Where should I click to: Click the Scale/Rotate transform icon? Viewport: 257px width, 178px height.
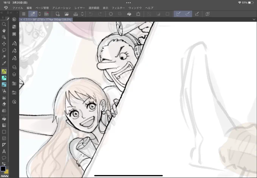tap(138, 14)
